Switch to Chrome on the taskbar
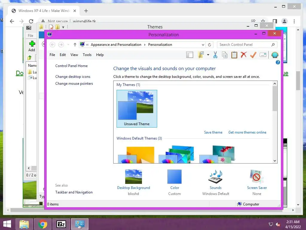The height and width of the screenshot is (230, 306). pyautogui.click(x=43, y=224)
